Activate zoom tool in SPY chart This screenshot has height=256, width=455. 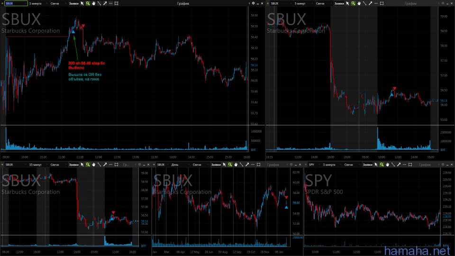tap(382, 165)
